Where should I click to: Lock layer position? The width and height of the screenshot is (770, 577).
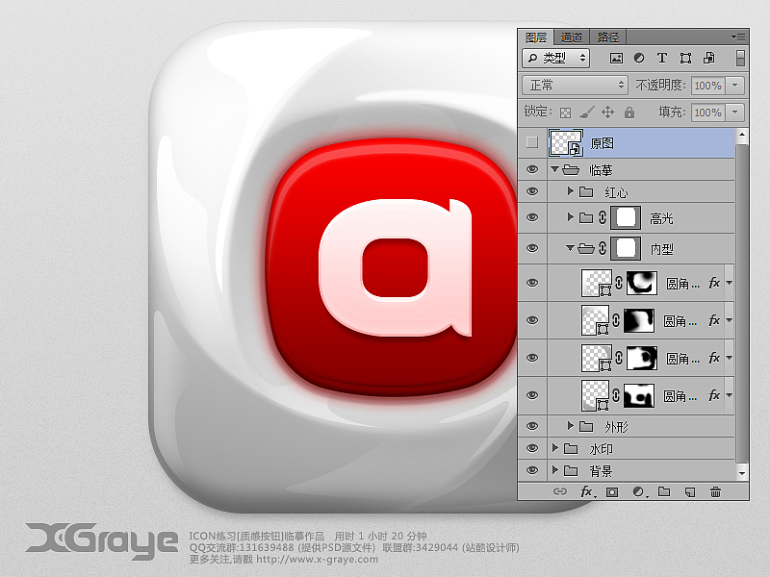[607, 113]
